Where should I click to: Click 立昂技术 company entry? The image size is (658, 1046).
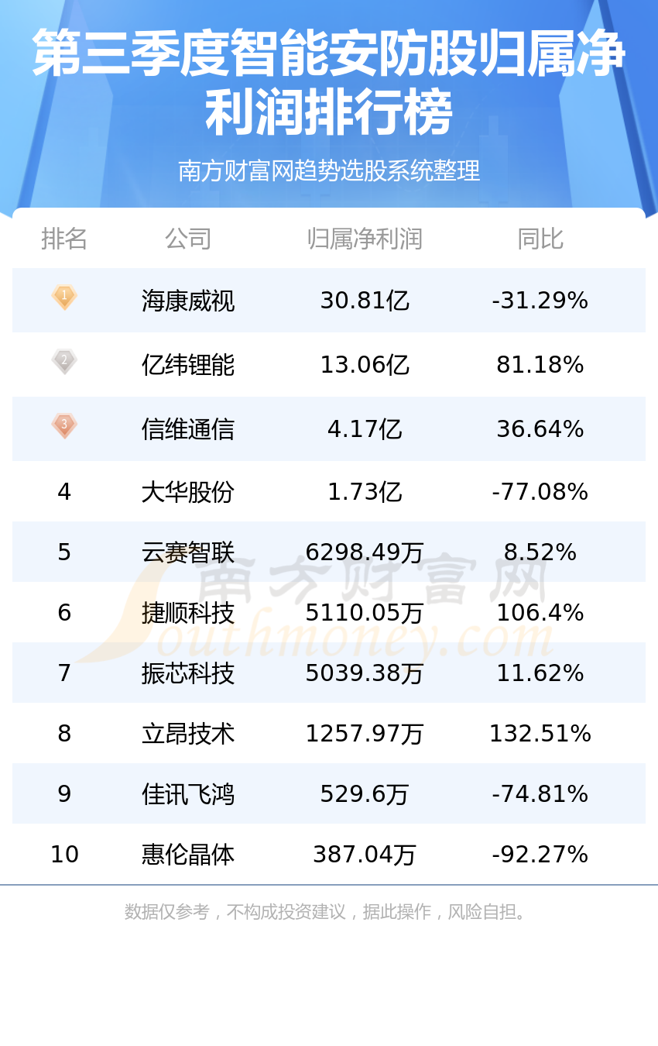coord(188,733)
